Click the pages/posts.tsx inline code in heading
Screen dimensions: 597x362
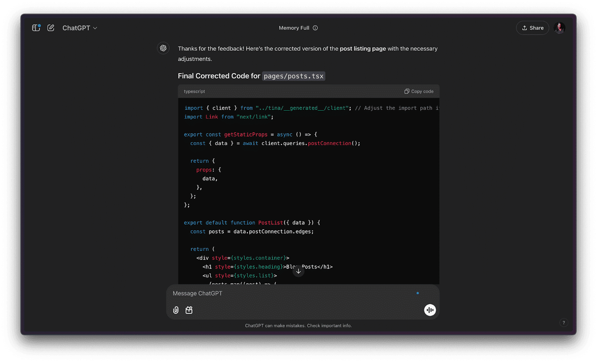tap(294, 76)
